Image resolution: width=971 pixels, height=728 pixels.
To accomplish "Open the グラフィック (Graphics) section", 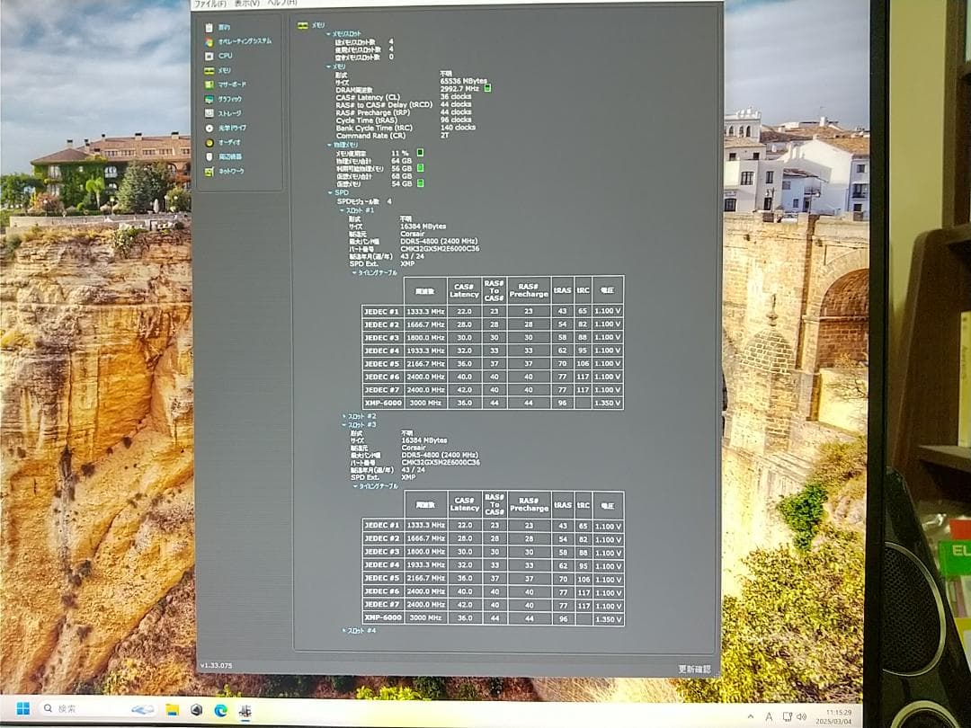I will [229, 99].
